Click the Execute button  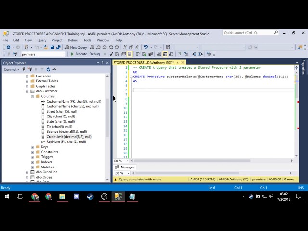coord(78,54)
